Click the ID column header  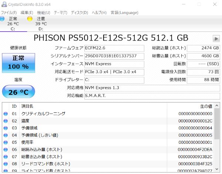(14, 106)
